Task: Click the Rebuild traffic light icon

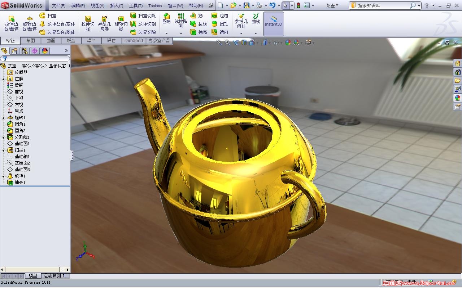Action: (x=298, y=5)
